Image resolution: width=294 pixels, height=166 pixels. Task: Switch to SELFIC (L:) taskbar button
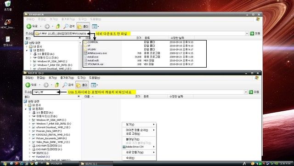[x=96, y=164]
